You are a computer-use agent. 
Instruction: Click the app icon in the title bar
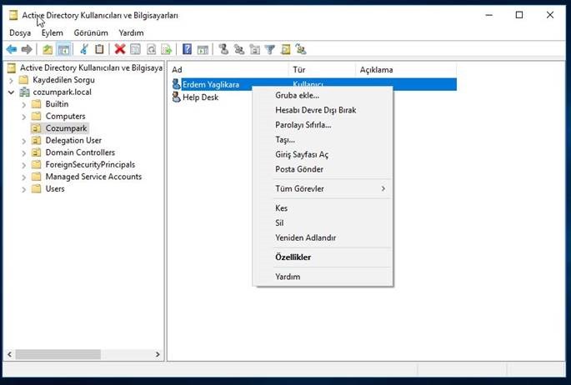click(13, 15)
